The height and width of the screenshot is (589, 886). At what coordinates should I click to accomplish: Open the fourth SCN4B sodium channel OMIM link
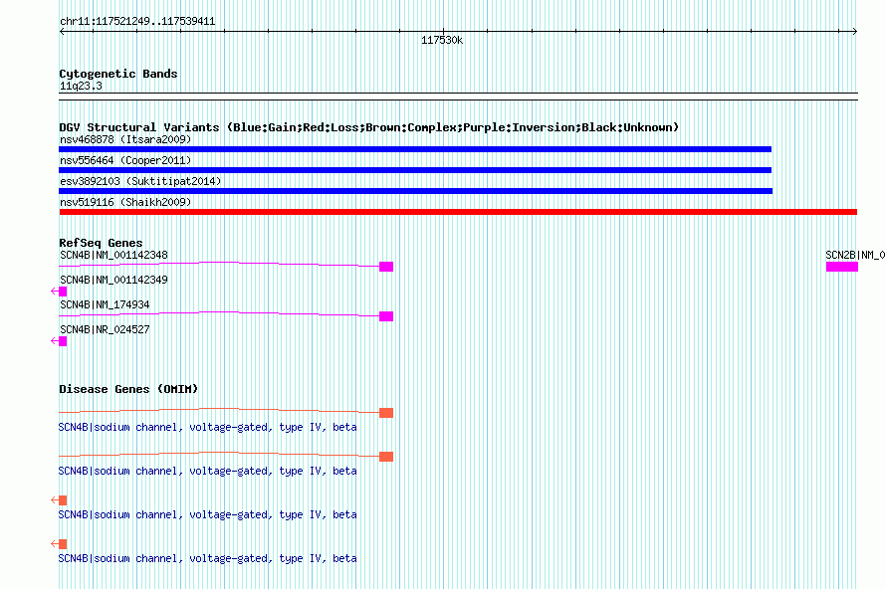[x=207, y=558]
